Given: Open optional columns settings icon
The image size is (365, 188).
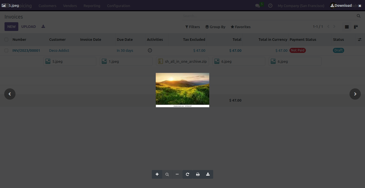Looking at the screenshot, I should pyautogui.click(x=360, y=40).
